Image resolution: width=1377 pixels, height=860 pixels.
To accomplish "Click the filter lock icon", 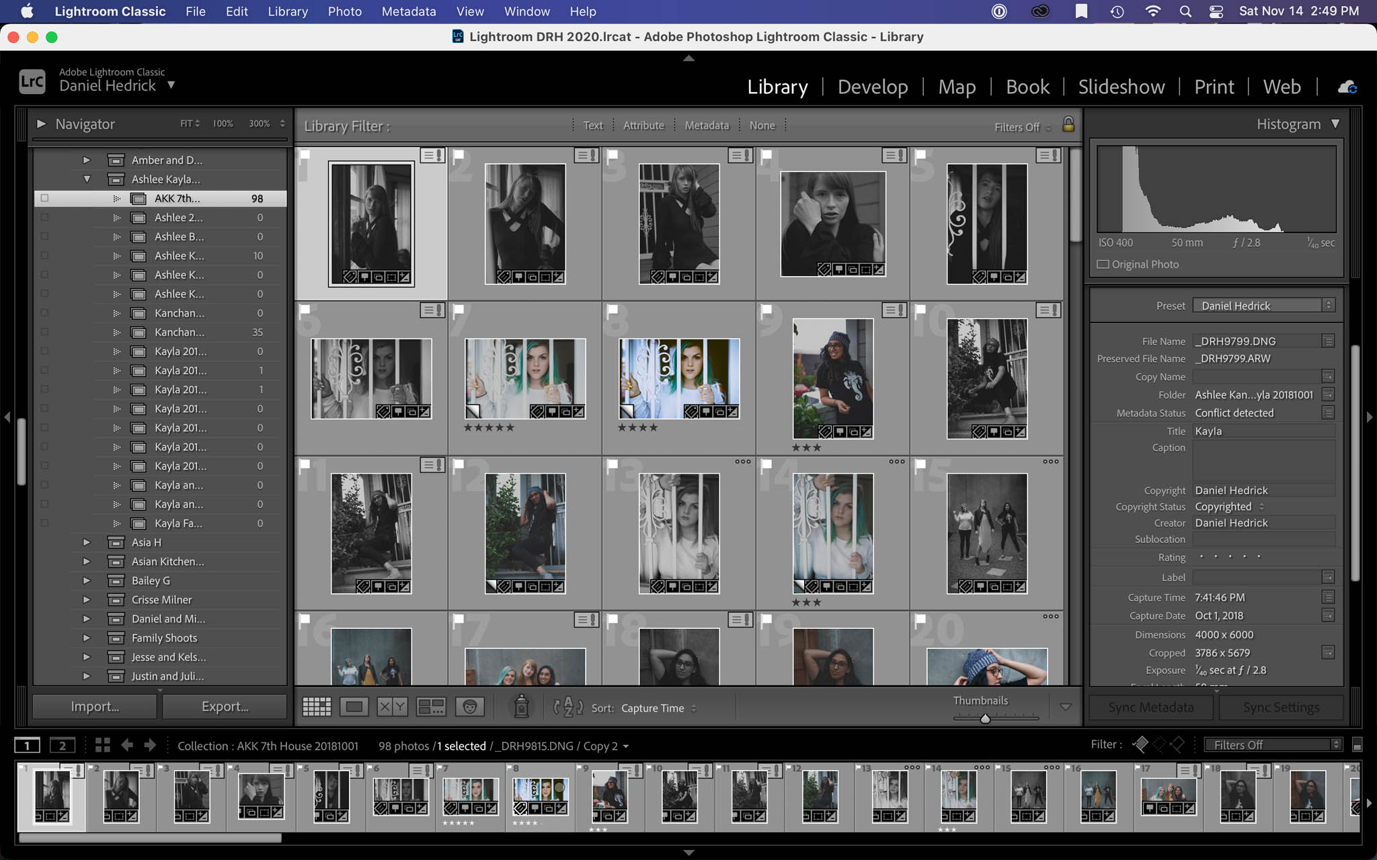I will 1068,125.
